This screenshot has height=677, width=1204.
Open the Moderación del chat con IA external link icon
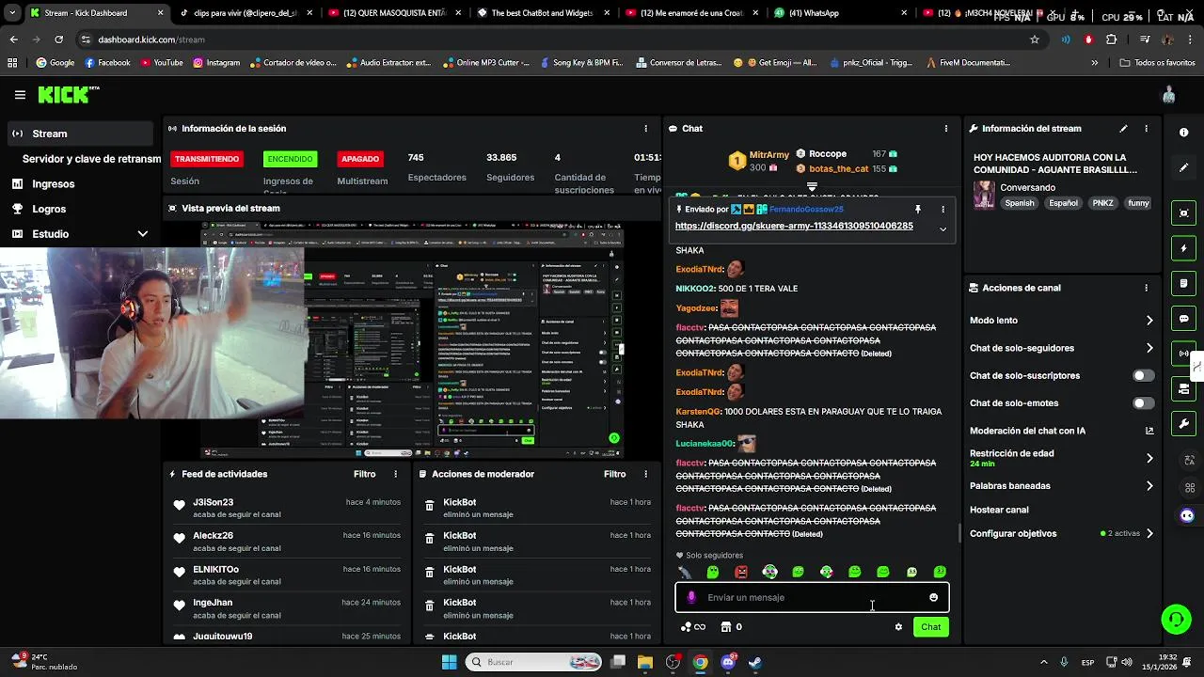coord(1149,431)
